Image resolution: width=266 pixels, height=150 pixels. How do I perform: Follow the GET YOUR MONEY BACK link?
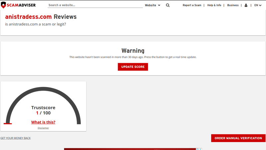point(15,138)
